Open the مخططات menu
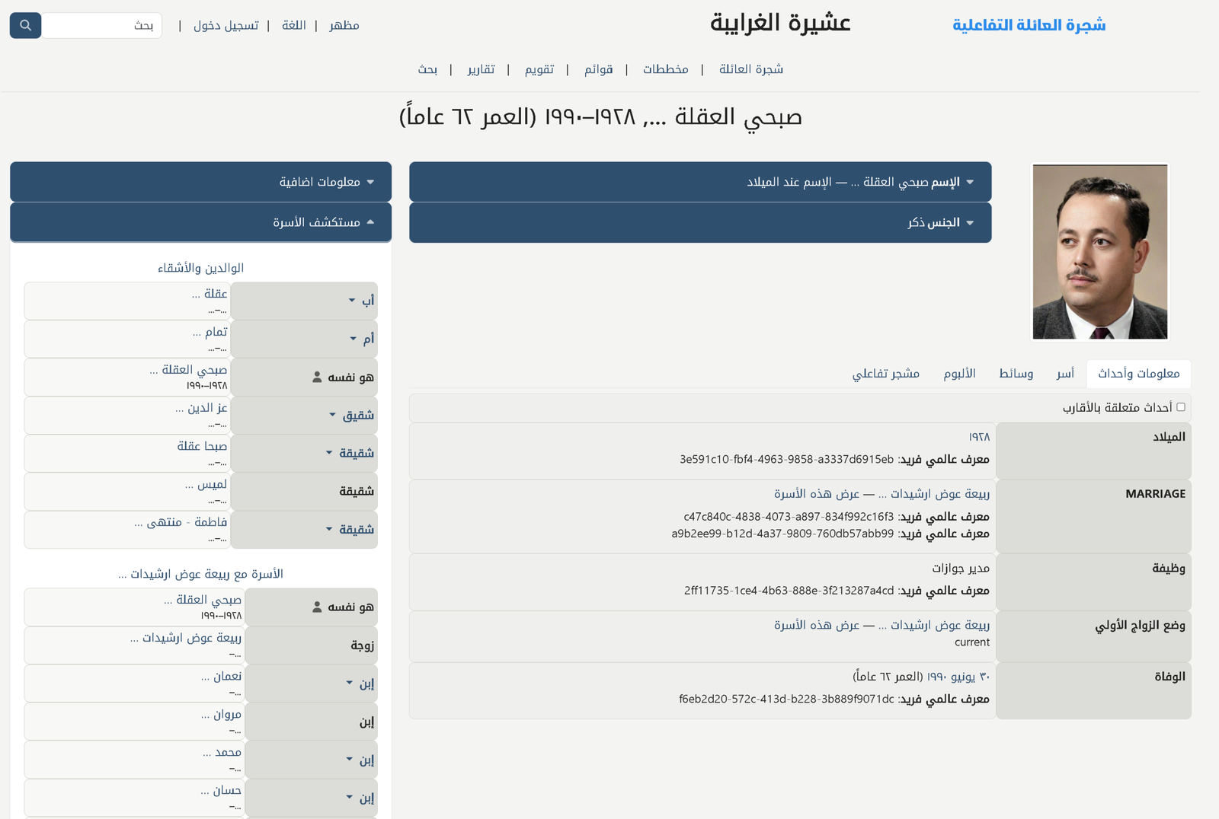1219x819 pixels. [x=665, y=69]
